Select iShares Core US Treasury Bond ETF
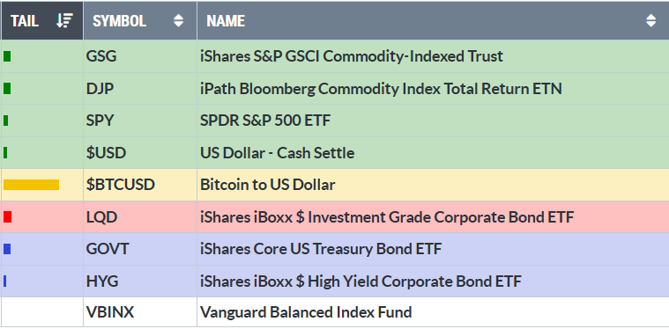The image size is (669, 329). click(x=321, y=249)
